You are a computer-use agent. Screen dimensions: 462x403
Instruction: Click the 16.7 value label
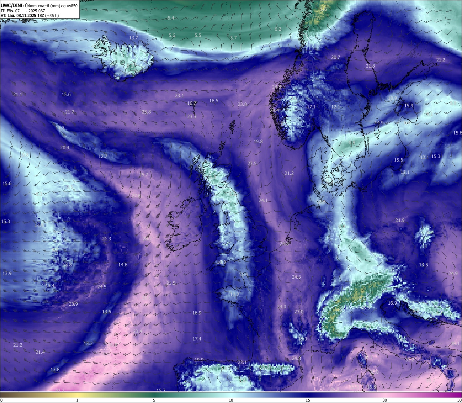pyautogui.click(x=192, y=103)
